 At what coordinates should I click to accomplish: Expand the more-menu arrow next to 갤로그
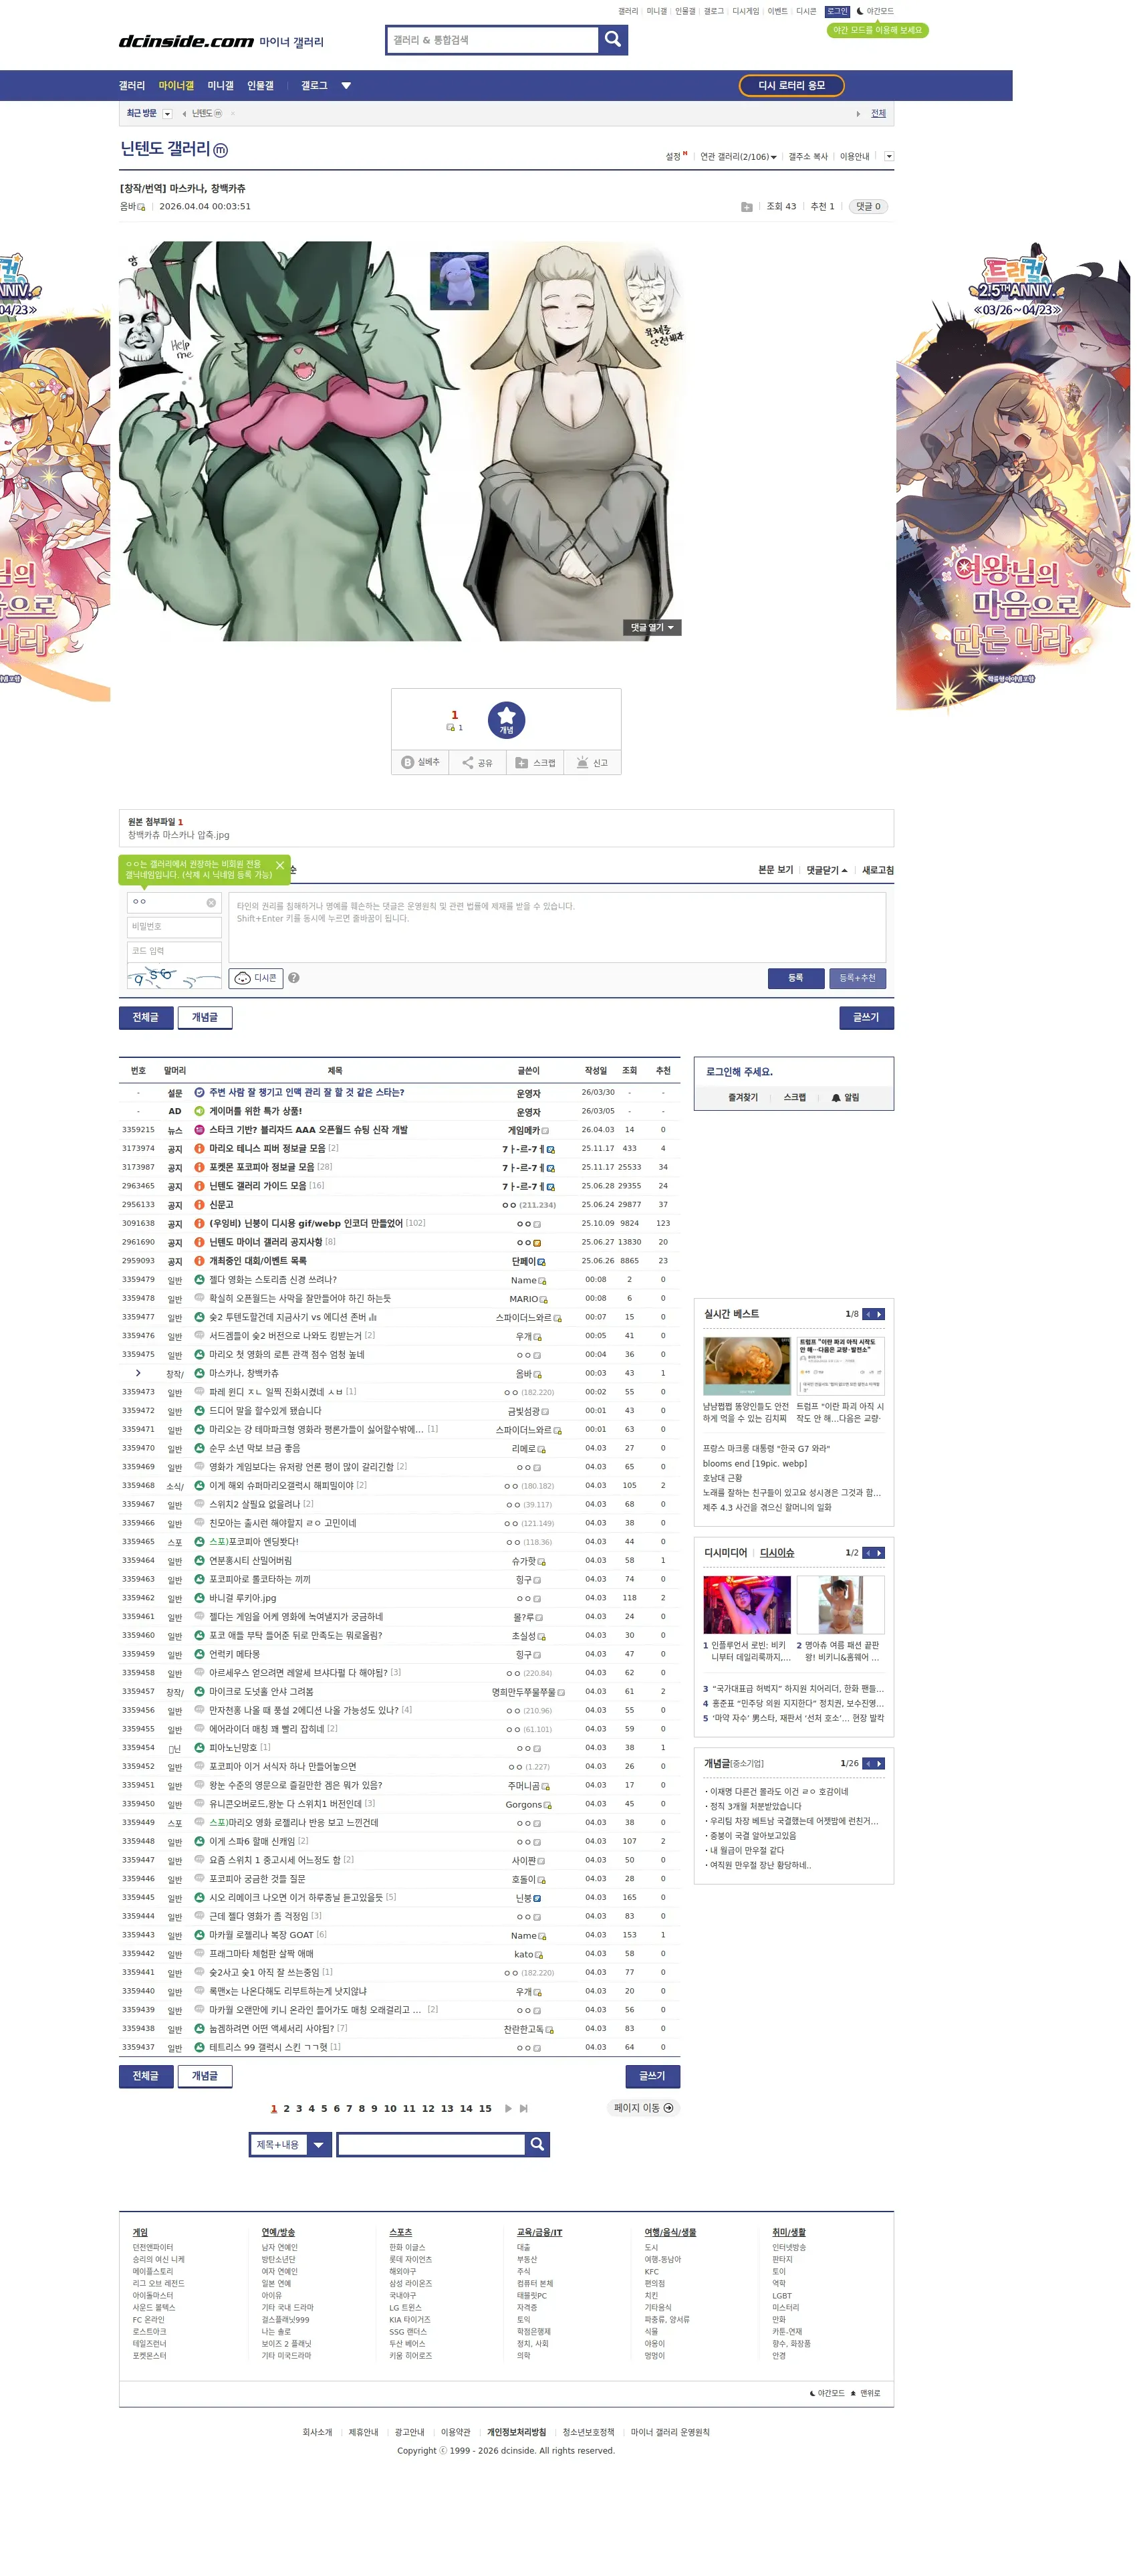click(346, 86)
